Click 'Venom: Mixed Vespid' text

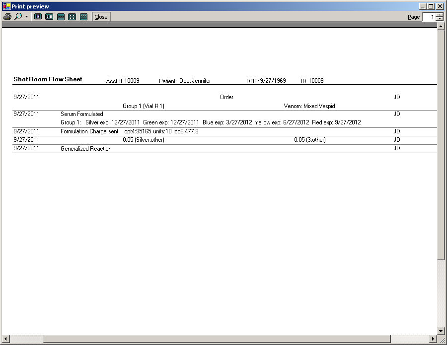coord(309,106)
